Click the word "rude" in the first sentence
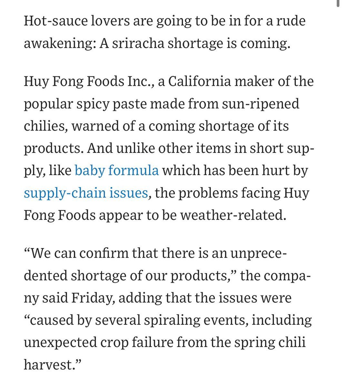Image resolution: width=342 pixels, height=387 pixels. click(x=291, y=21)
